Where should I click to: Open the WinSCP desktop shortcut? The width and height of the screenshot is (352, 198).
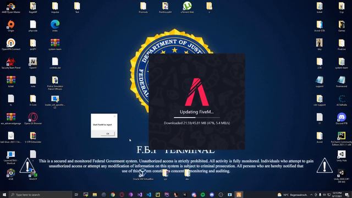[x=33, y=174]
